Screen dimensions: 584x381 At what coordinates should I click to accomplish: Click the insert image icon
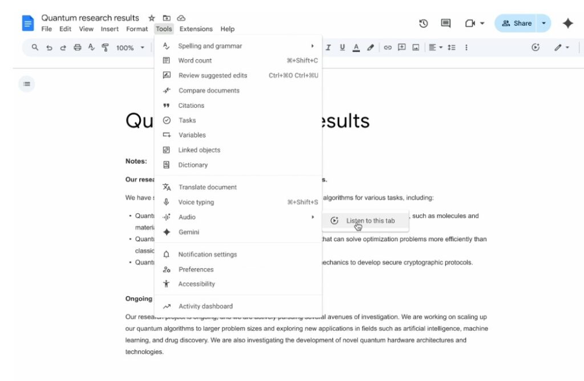416,47
